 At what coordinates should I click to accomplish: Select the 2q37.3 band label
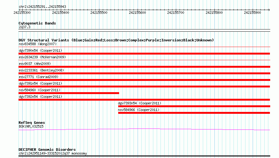tap(24, 27)
